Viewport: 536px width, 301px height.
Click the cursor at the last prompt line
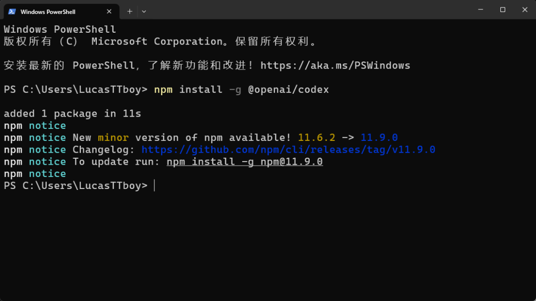(x=154, y=186)
